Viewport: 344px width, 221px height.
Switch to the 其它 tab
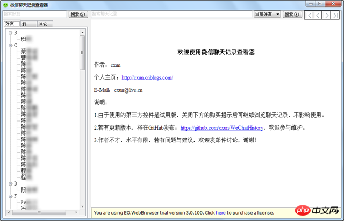45,24
